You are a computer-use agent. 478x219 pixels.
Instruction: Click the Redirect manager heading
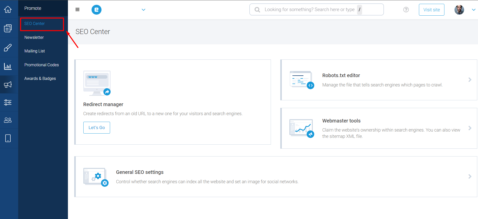[103, 104]
